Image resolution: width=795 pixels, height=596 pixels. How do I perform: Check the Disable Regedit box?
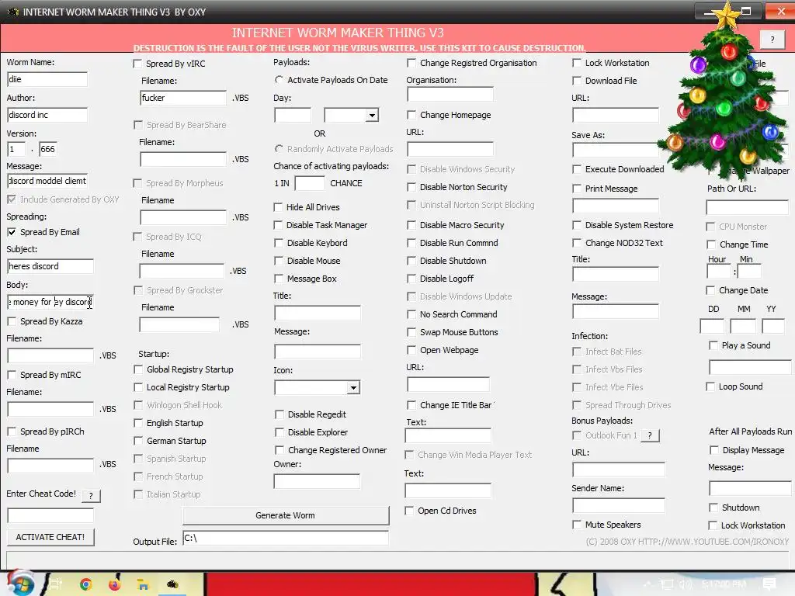click(279, 414)
